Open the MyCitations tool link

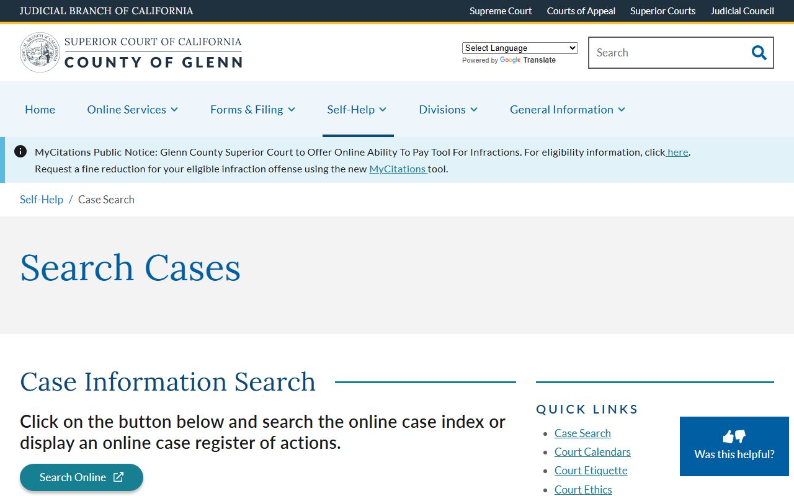click(398, 169)
